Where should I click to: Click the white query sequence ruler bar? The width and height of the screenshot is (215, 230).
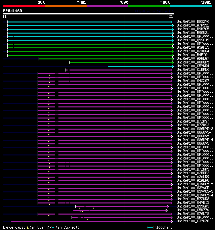click(89, 14)
